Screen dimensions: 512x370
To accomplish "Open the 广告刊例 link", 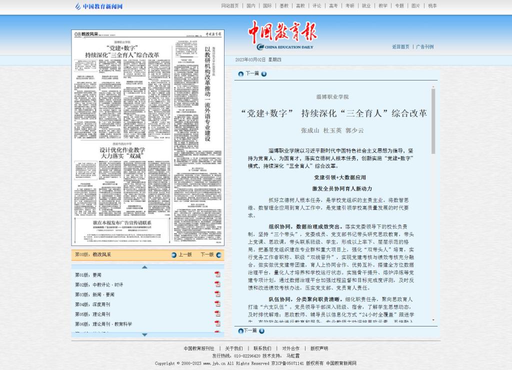I will pos(425,47).
